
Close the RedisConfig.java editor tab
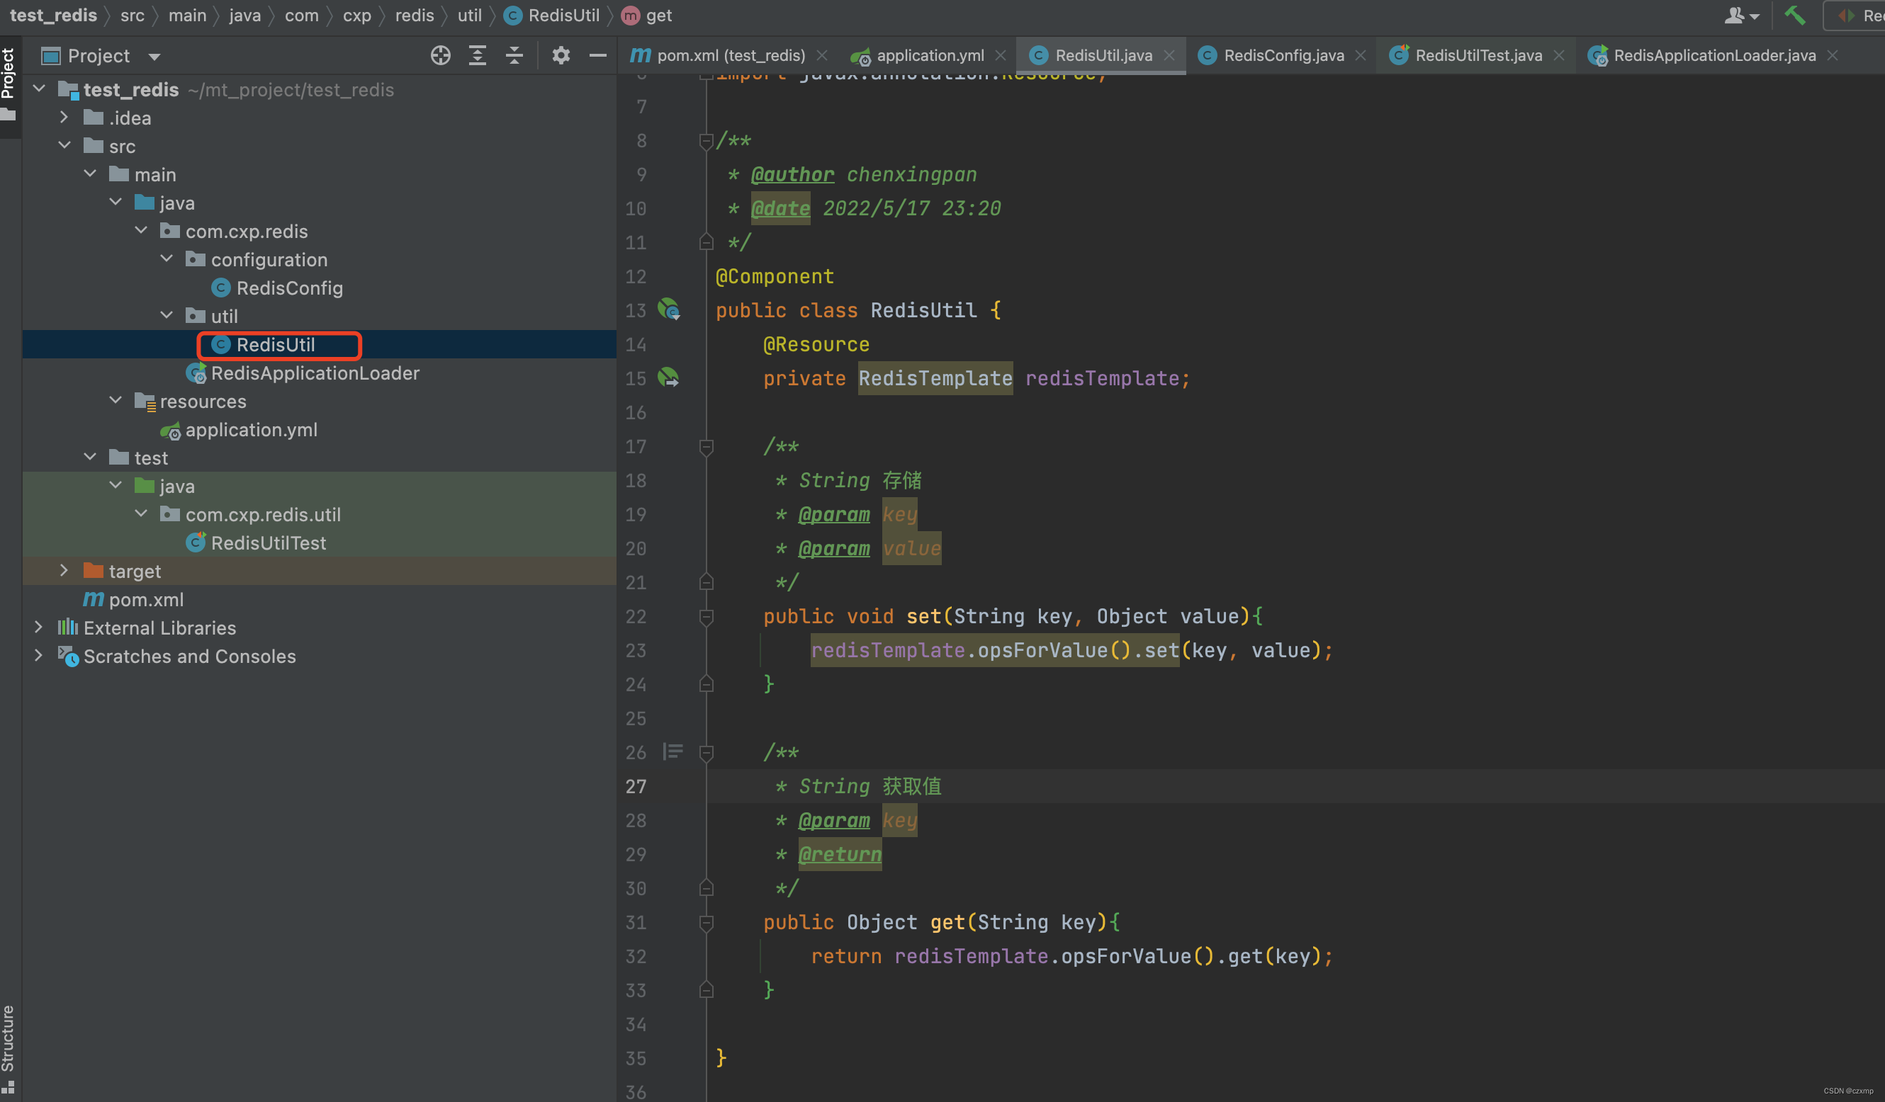(x=1360, y=55)
